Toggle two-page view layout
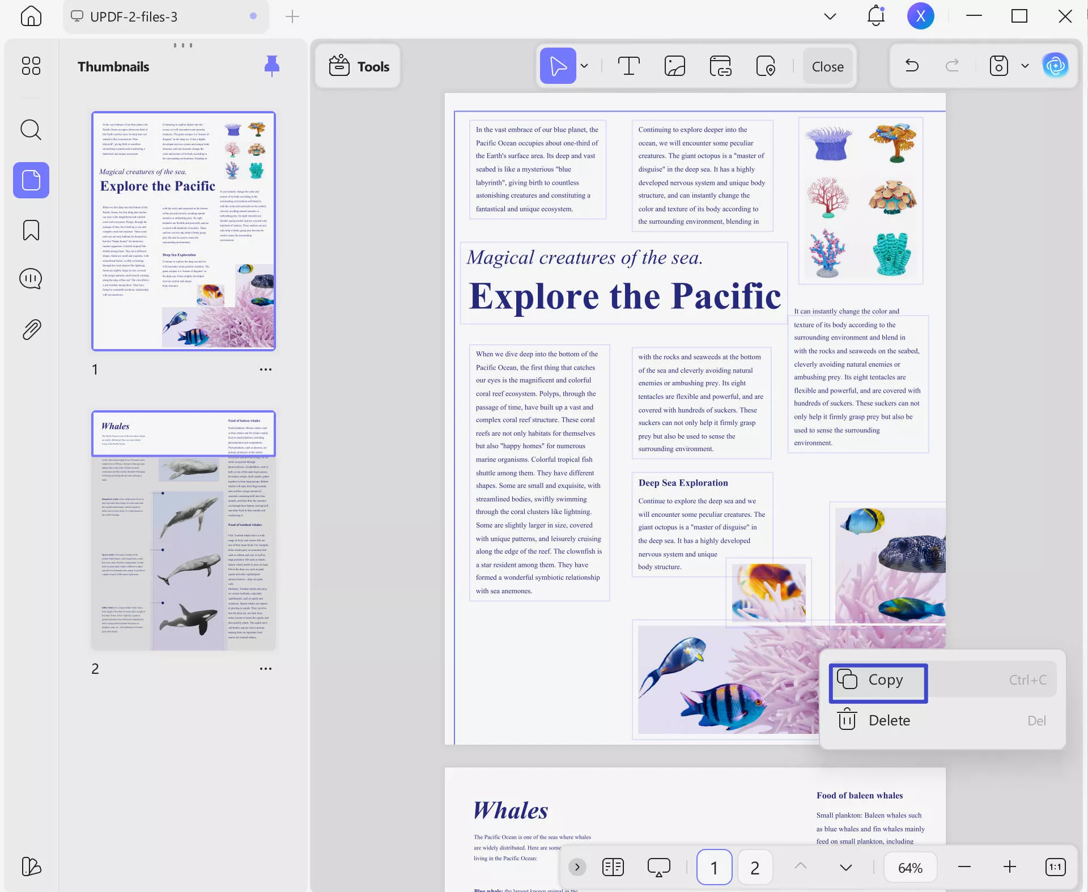The height and width of the screenshot is (892, 1088). click(613, 867)
